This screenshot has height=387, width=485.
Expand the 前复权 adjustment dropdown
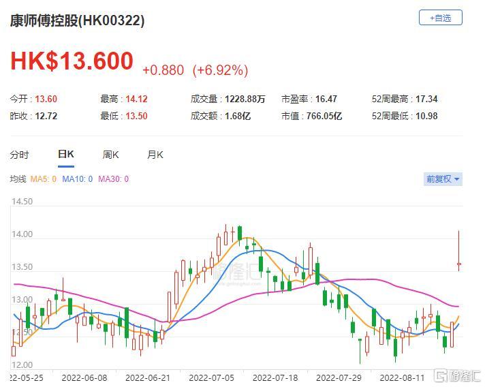pos(443,179)
